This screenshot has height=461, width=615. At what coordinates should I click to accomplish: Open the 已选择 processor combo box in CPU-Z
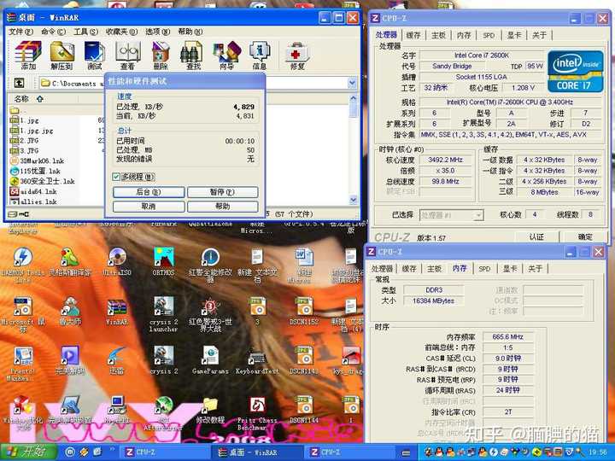point(452,215)
